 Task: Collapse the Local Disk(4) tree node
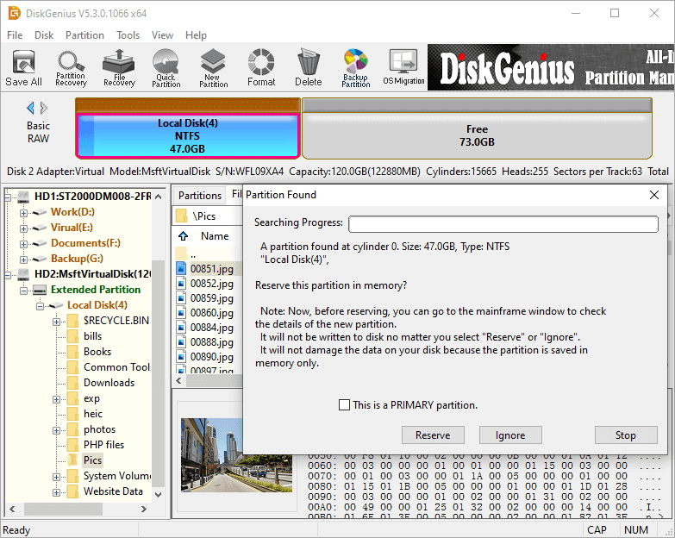[x=41, y=305]
